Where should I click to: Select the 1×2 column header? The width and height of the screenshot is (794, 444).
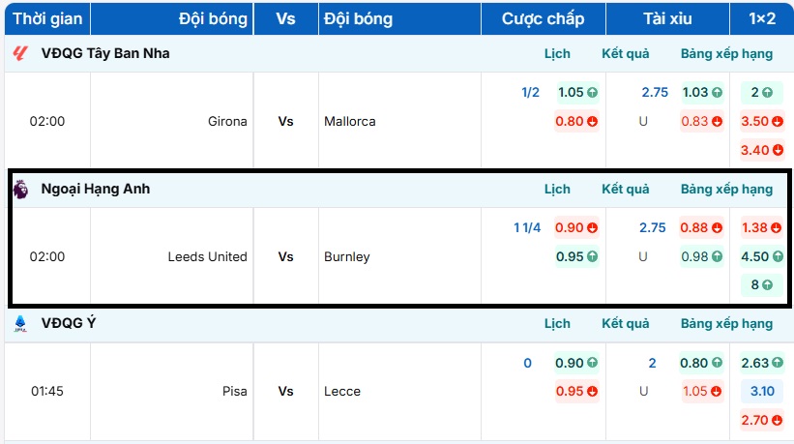(762, 18)
